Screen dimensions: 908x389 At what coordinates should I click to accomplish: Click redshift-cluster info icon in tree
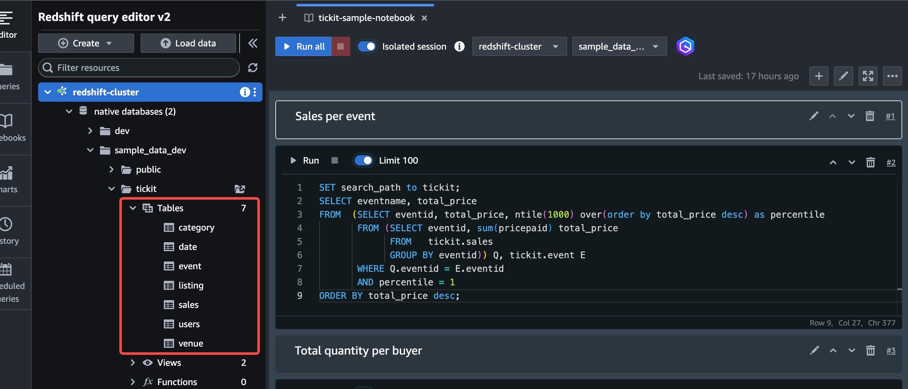(x=244, y=92)
